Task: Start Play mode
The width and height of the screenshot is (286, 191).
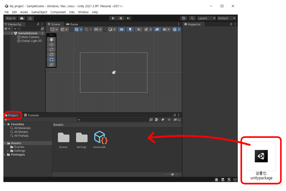Action: pyautogui.click(x=113, y=18)
